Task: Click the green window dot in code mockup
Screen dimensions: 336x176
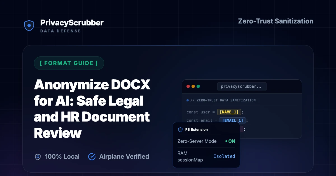Action: point(198,87)
